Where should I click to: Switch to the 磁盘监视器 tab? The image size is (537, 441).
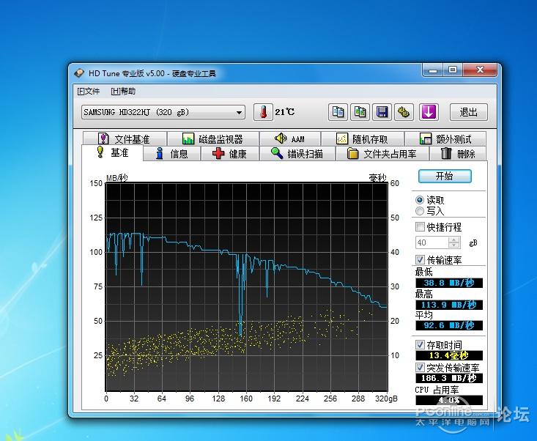(x=212, y=139)
